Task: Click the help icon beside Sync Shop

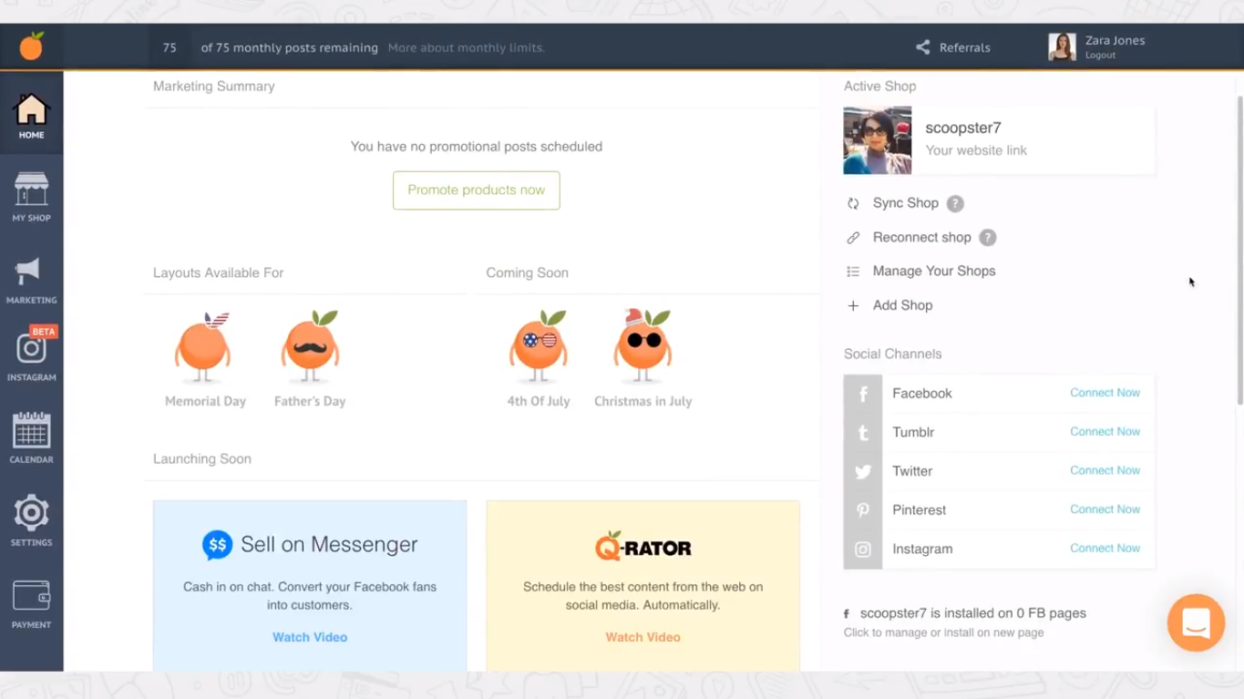Action: (x=954, y=204)
